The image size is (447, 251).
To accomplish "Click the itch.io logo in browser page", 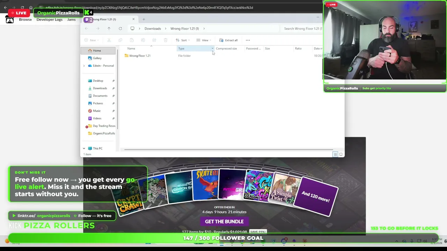I will point(10,20).
